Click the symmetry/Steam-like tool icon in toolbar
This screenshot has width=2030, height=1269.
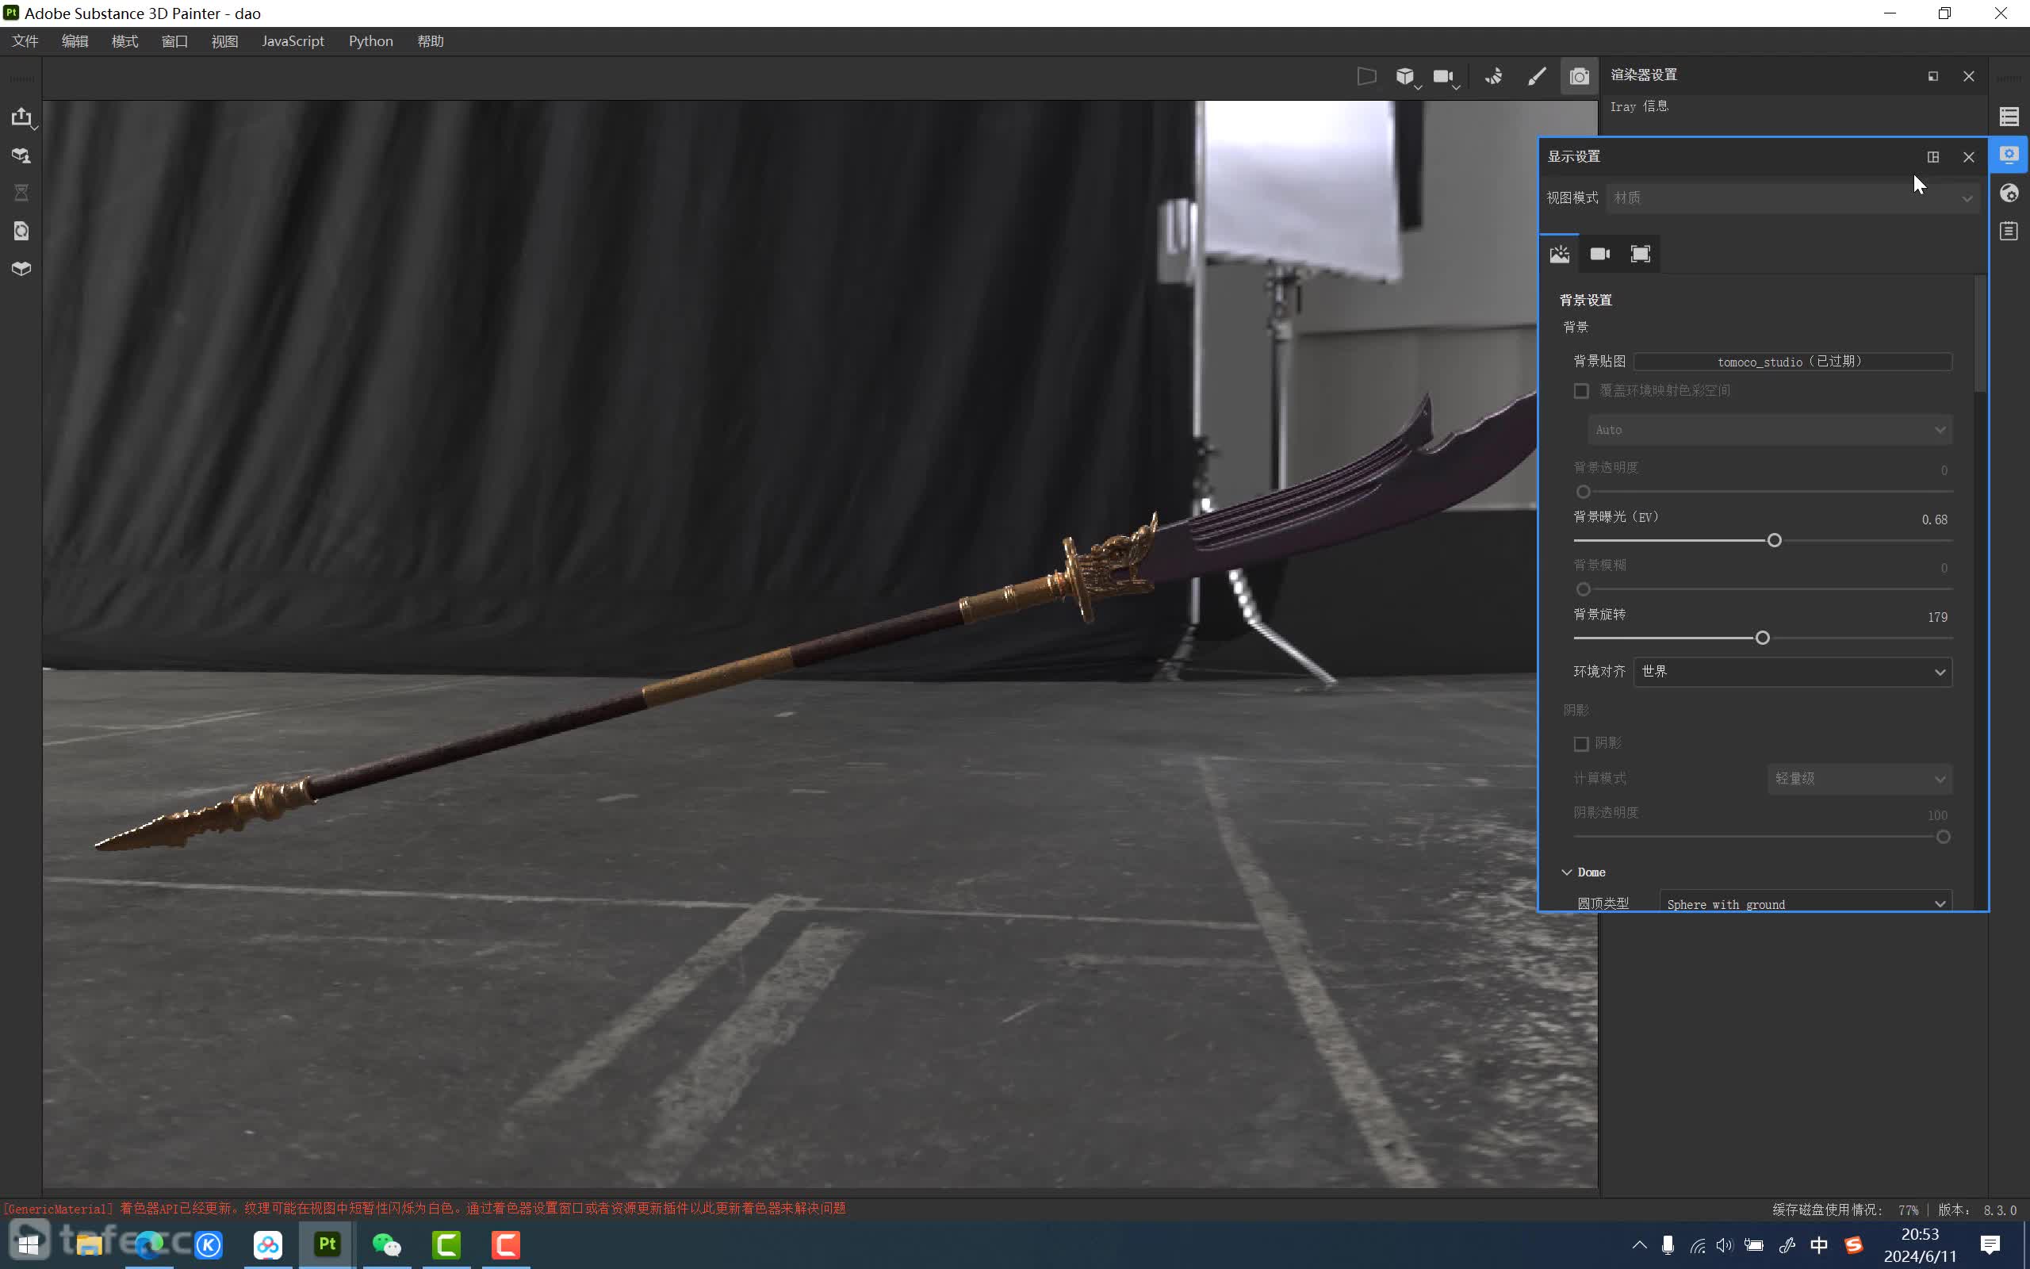point(1494,76)
